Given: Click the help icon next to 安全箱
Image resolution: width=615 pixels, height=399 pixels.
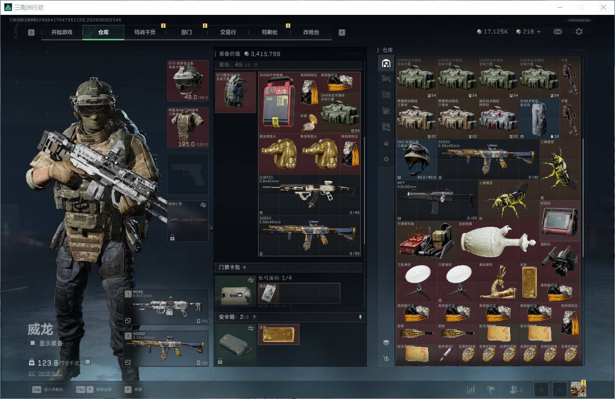Looking at the screenshot, I should point(254,317).
